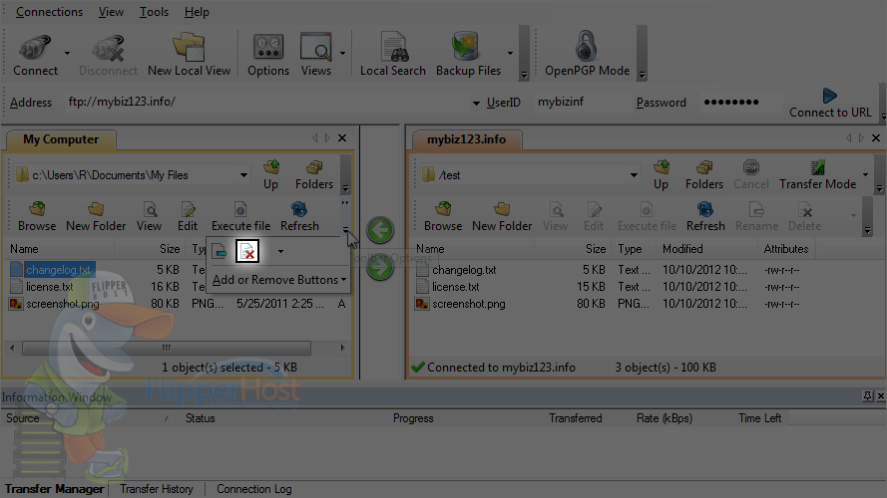The width and height of the screenshot is (887, 498).
Task: Click the Disconnect toolbar icon
Action: (108, 49)
